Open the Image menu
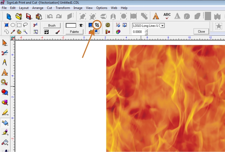This screenshot has width=225, height=152. click(78, 8)
